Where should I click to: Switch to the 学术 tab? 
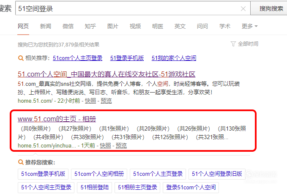click(225, 26)
